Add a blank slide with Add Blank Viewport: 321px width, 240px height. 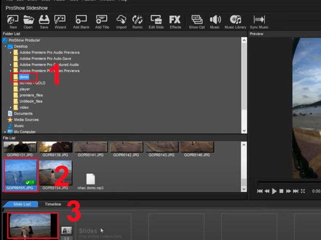(81, 21)
